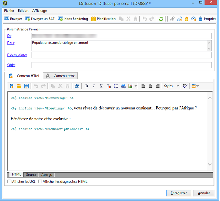
Task: Click the editor scroll up arrow
Action: [x=210, y=98]
